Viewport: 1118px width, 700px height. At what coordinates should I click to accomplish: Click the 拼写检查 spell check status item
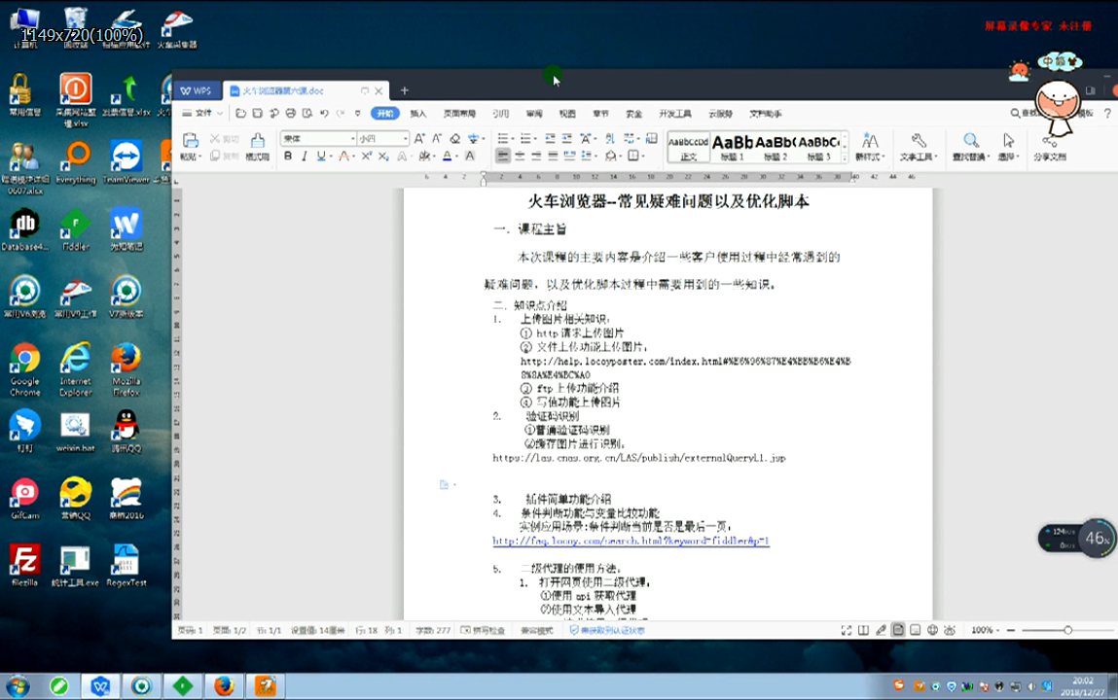pos(483,630)
